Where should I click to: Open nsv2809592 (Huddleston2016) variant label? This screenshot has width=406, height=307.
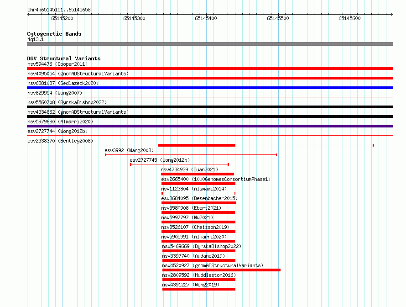199,275
